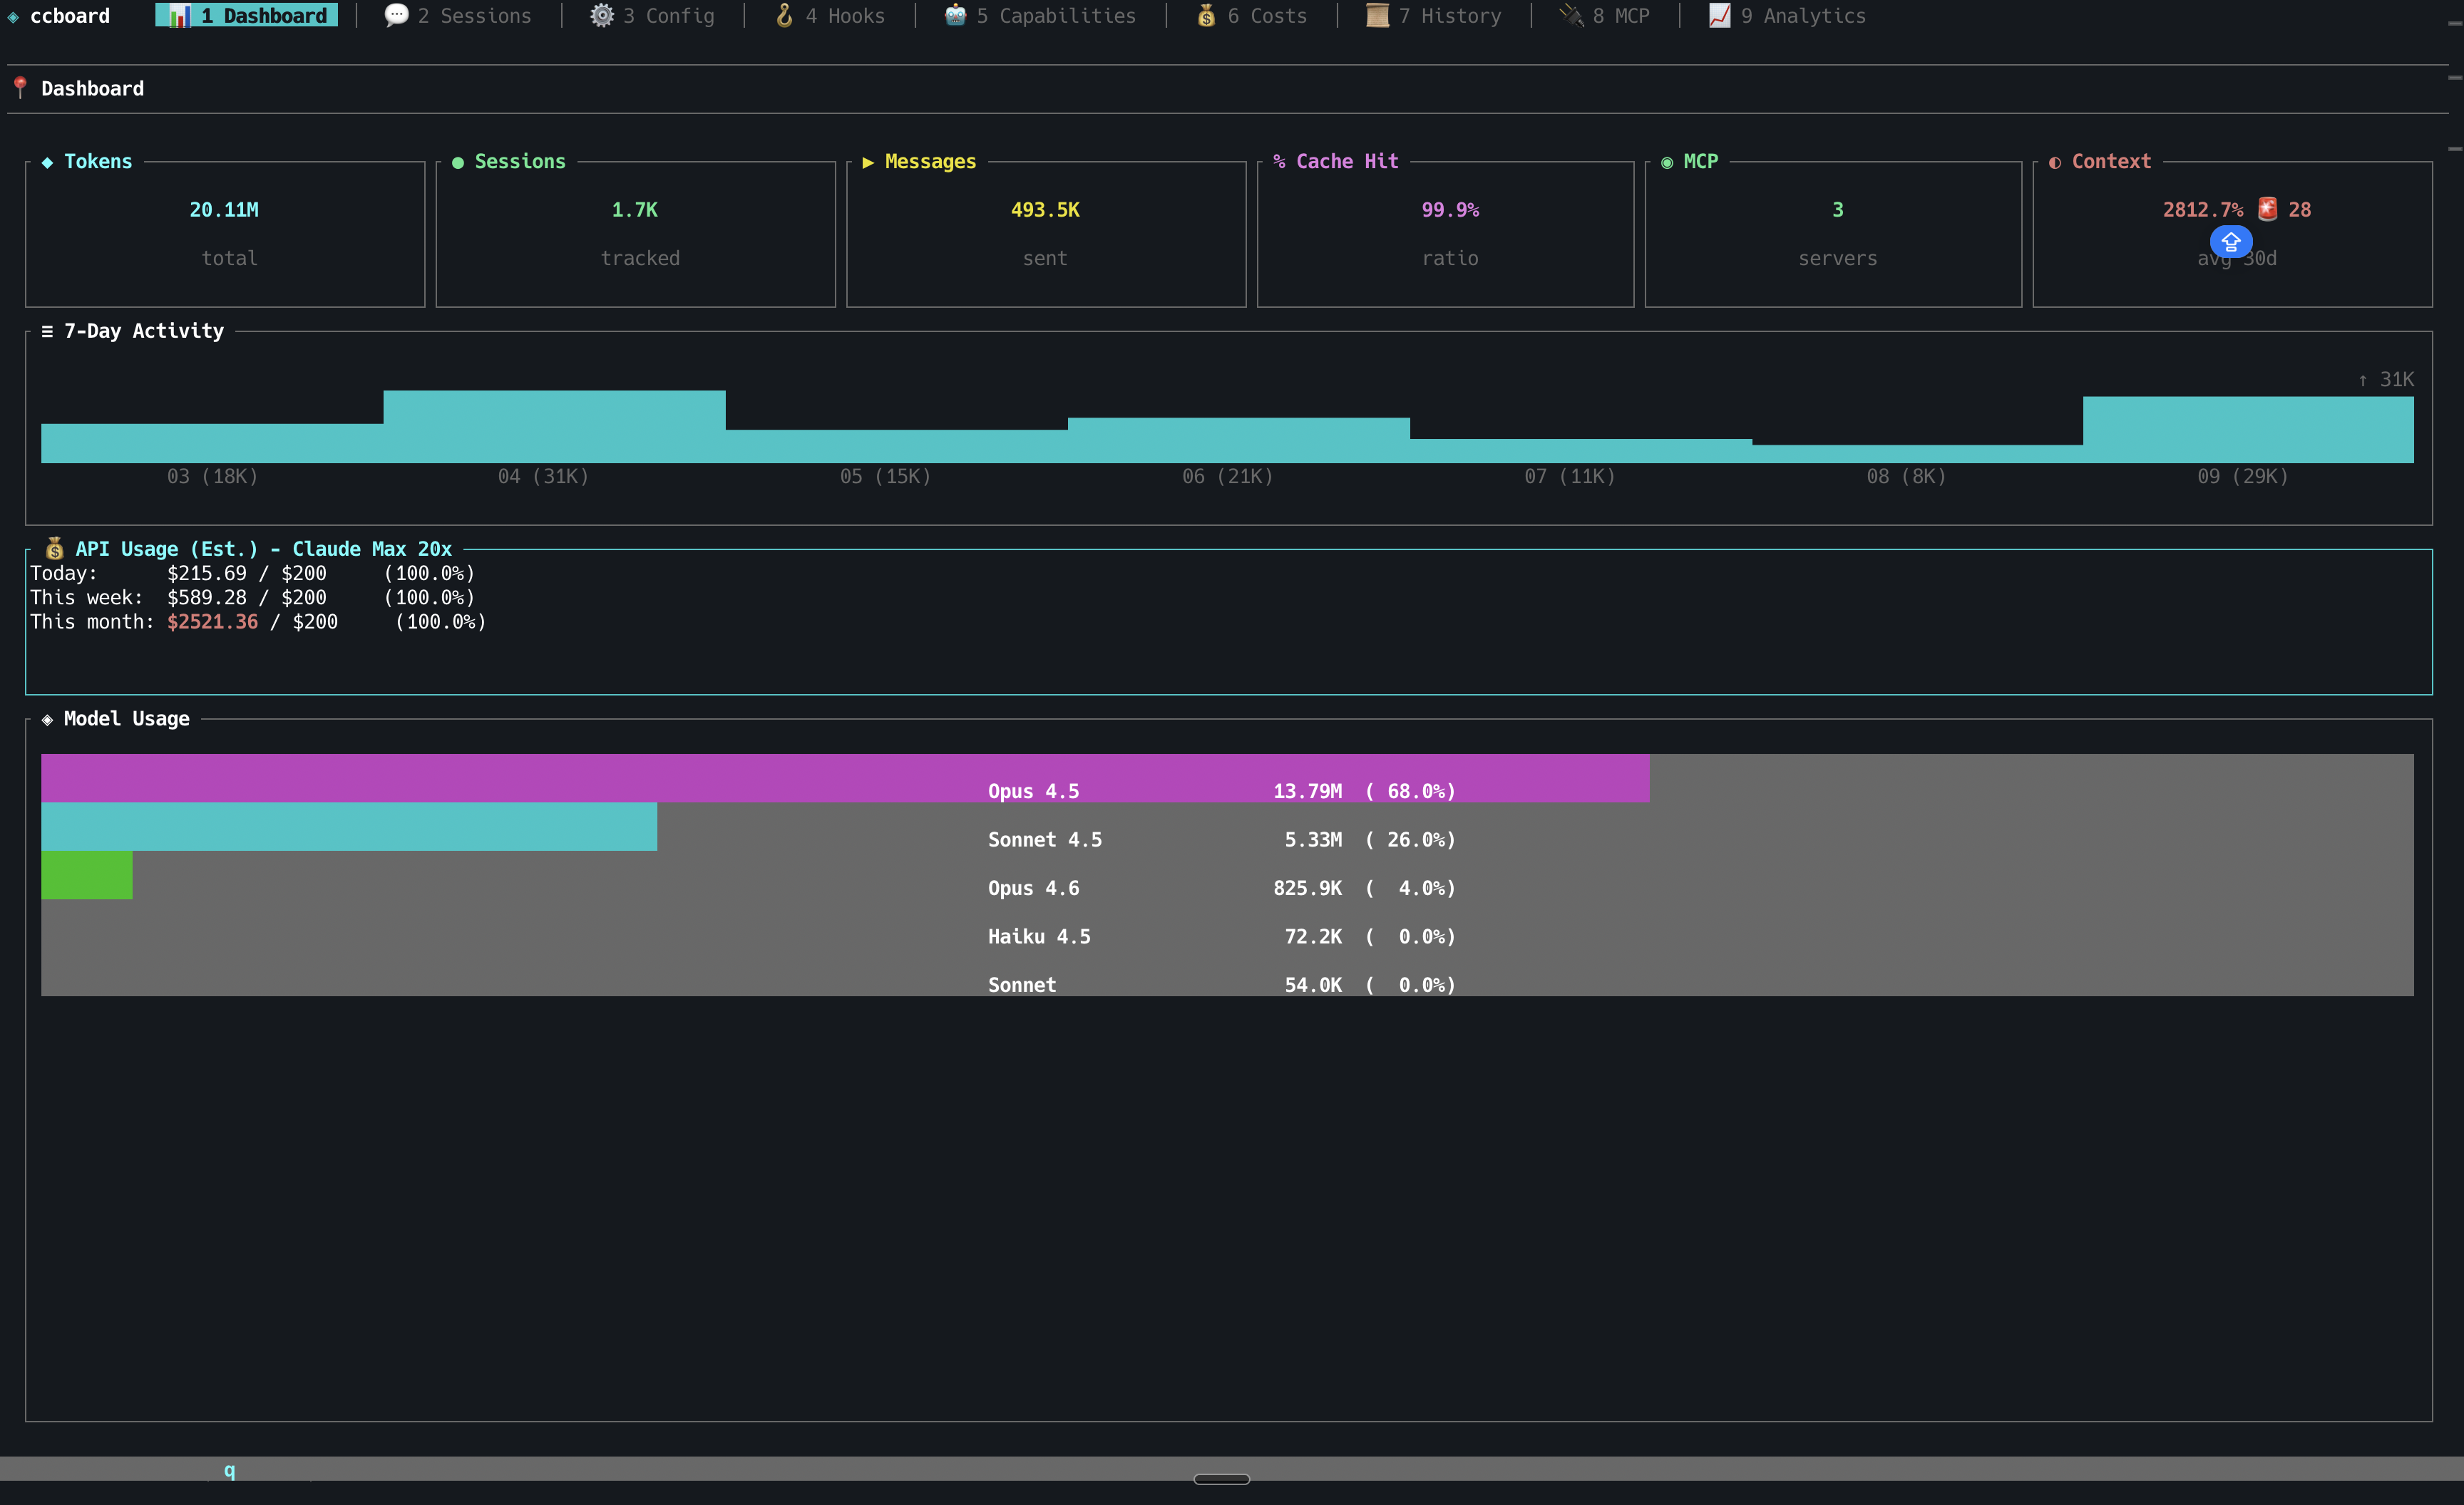
Task: Click the tools icon on the MCP tab
Action: pyautogui.click(x=1571, y=15)
